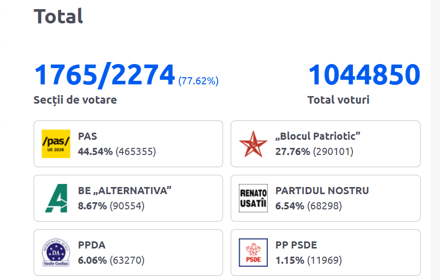Click the 77.62% stations processed percentage
The width and height of the screenshot is (440, 280).
coord(198,80)
